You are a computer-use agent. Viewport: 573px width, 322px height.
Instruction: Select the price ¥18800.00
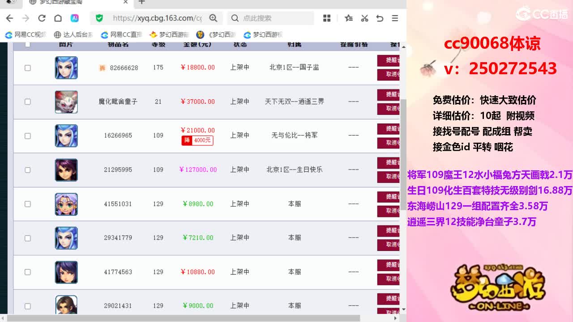pos(197,68)
